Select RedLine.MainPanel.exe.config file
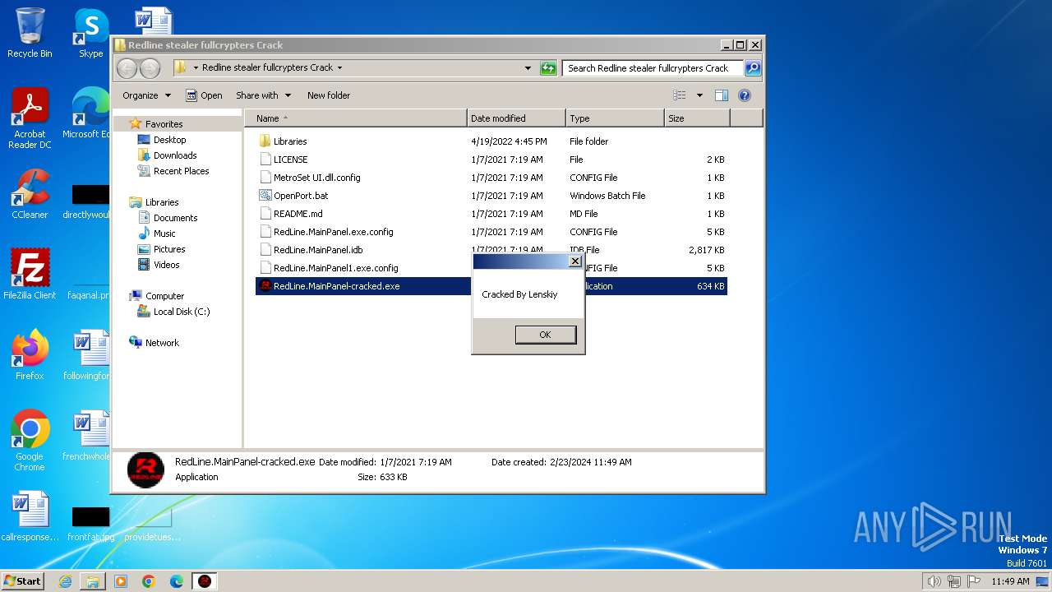This screenshot has width=1052, height=592. point(491,232)
